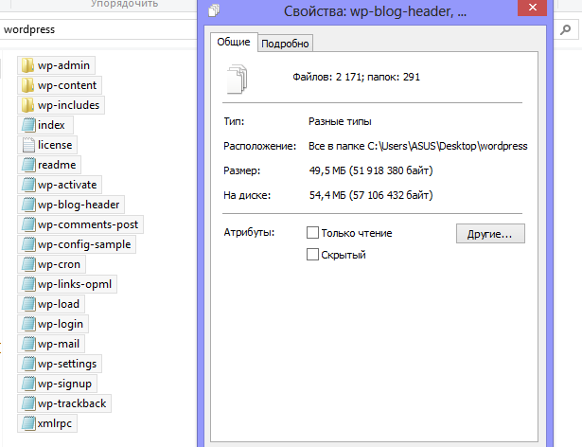The height and width of the screenshot is (447, 582).
Task: Click the license text file icon
Action: click(28, 145)
